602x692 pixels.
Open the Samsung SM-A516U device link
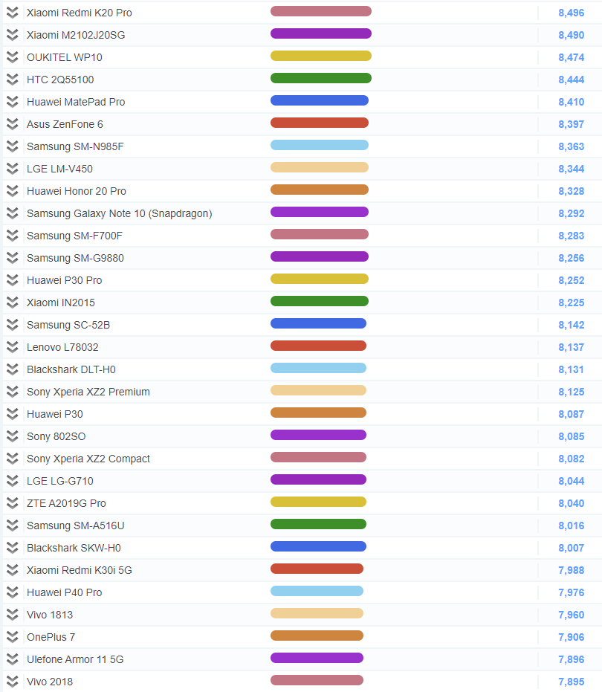click(76, 526)
